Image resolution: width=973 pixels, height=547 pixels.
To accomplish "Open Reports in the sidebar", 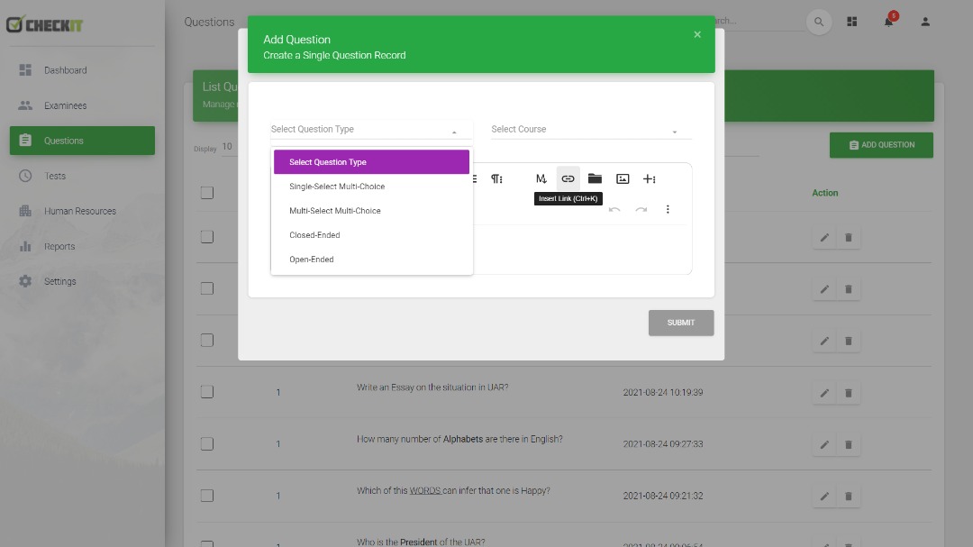I will 82,247.
